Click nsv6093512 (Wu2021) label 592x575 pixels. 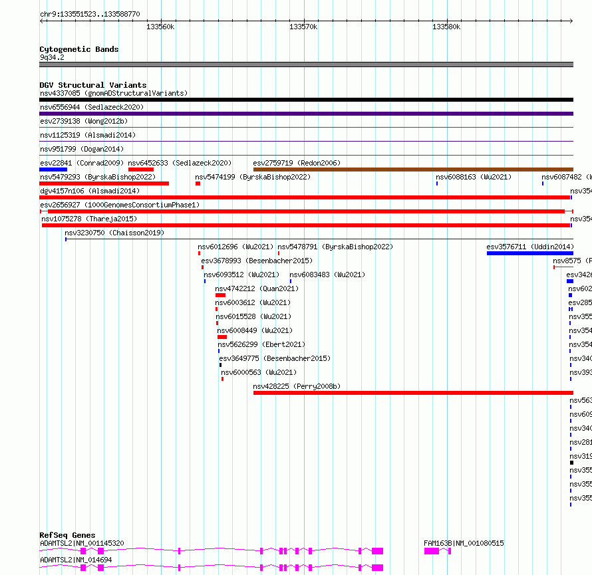241,275
